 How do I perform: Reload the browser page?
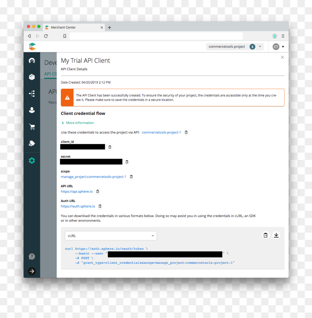point(46,36)
